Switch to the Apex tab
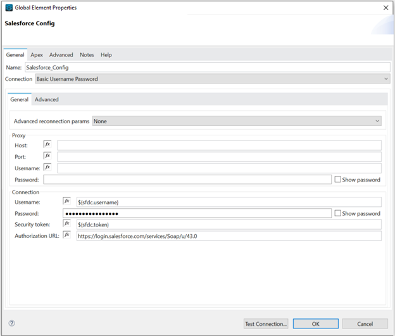Screen dimensions: 395x336 pos(37,55)
